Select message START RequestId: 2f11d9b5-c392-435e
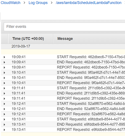The width and height of the screenshot is (125, 136). point(91,88)
